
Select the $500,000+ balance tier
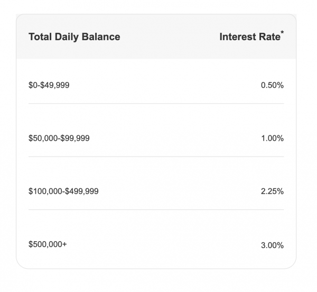tap(48, 245)
